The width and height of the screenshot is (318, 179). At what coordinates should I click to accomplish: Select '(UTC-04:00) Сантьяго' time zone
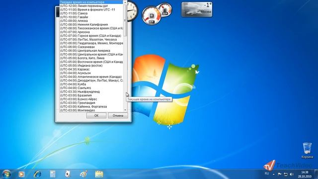(91, 88)
